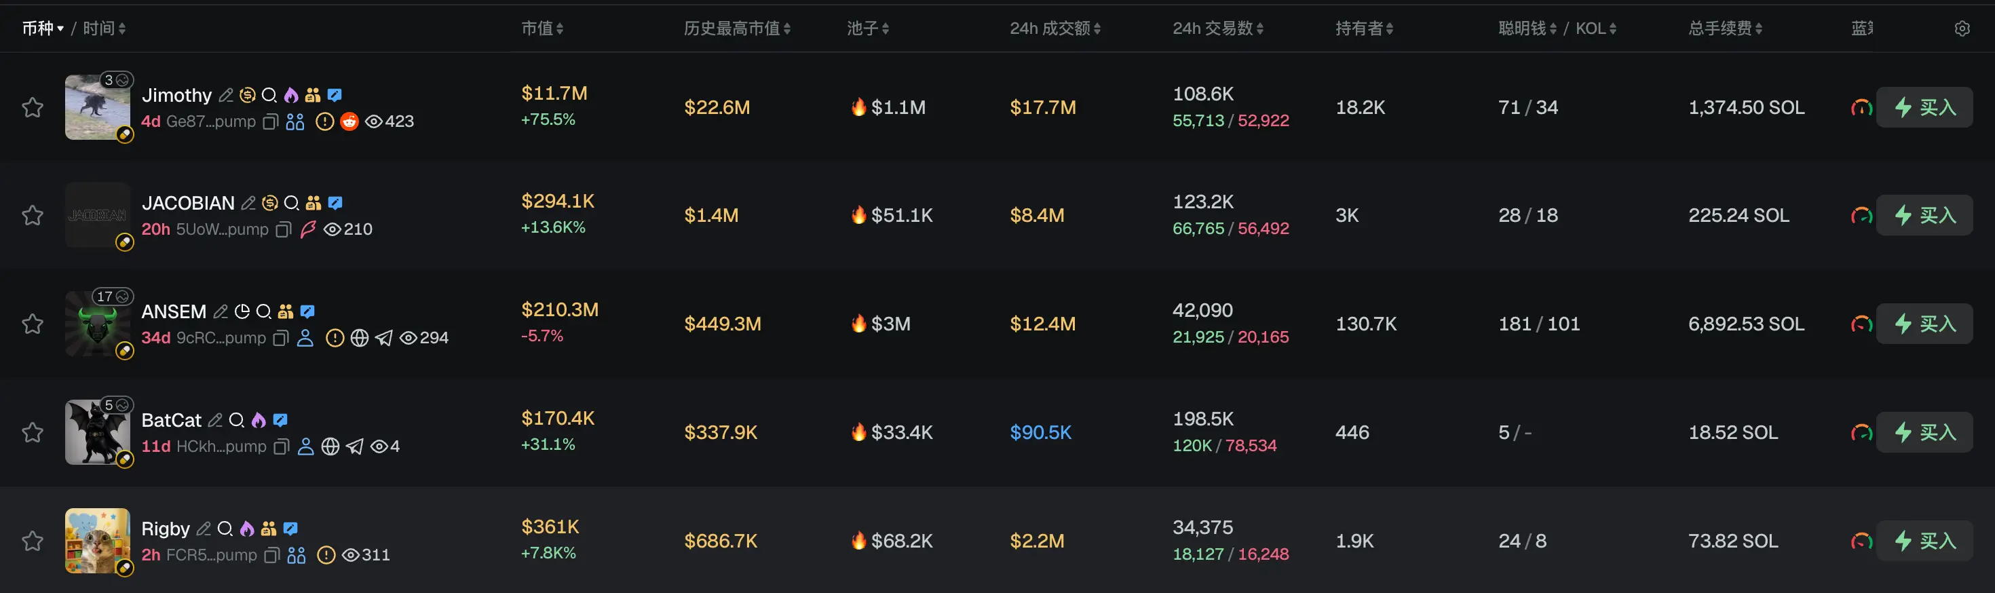Open the warning icon on the ANSEM row
Viewport: 1995px width, 593px height.
[335, 337]
